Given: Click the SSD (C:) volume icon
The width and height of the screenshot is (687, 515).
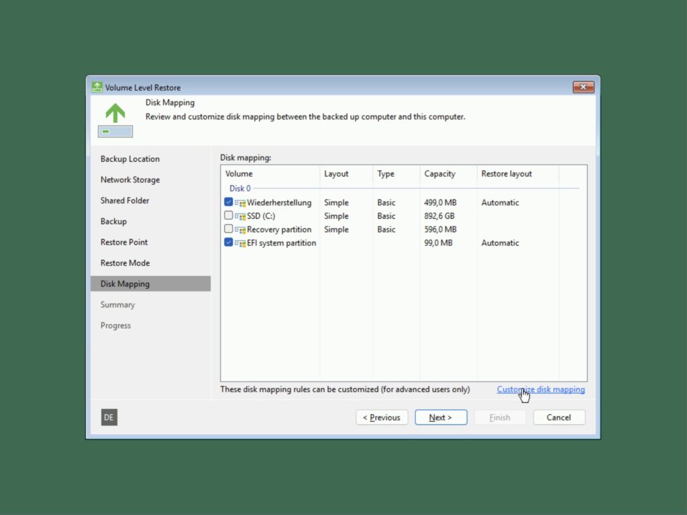Looking at the screenshot, I should click(240, 216).
